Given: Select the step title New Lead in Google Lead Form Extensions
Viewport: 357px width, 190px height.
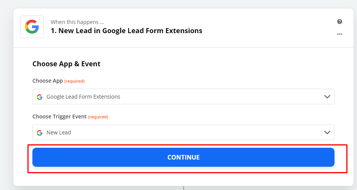Looking at the screenshot, I should [x=126, y=31].
